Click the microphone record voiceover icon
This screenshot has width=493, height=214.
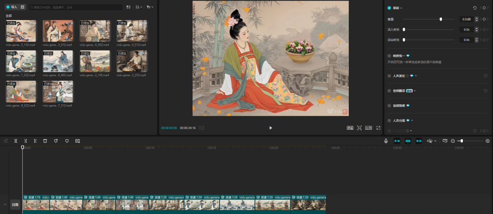coord(386,141)
